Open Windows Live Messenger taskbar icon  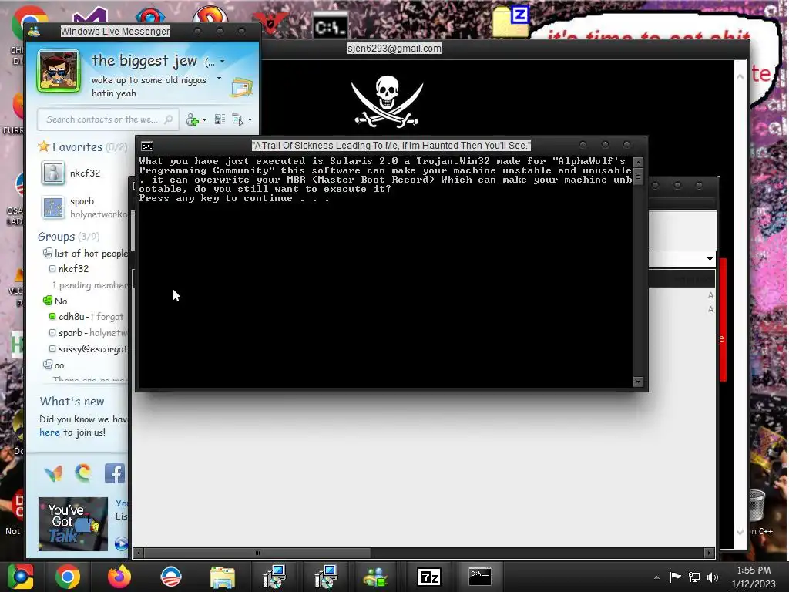(376, 577)
